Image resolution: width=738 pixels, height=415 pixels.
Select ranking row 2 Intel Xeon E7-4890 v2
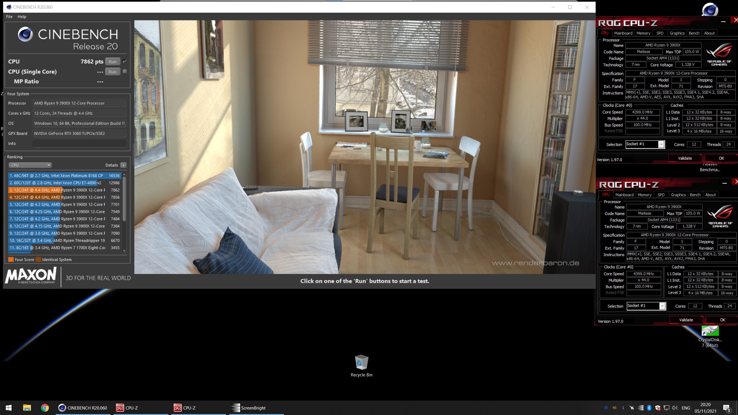[x=65, y=183]
